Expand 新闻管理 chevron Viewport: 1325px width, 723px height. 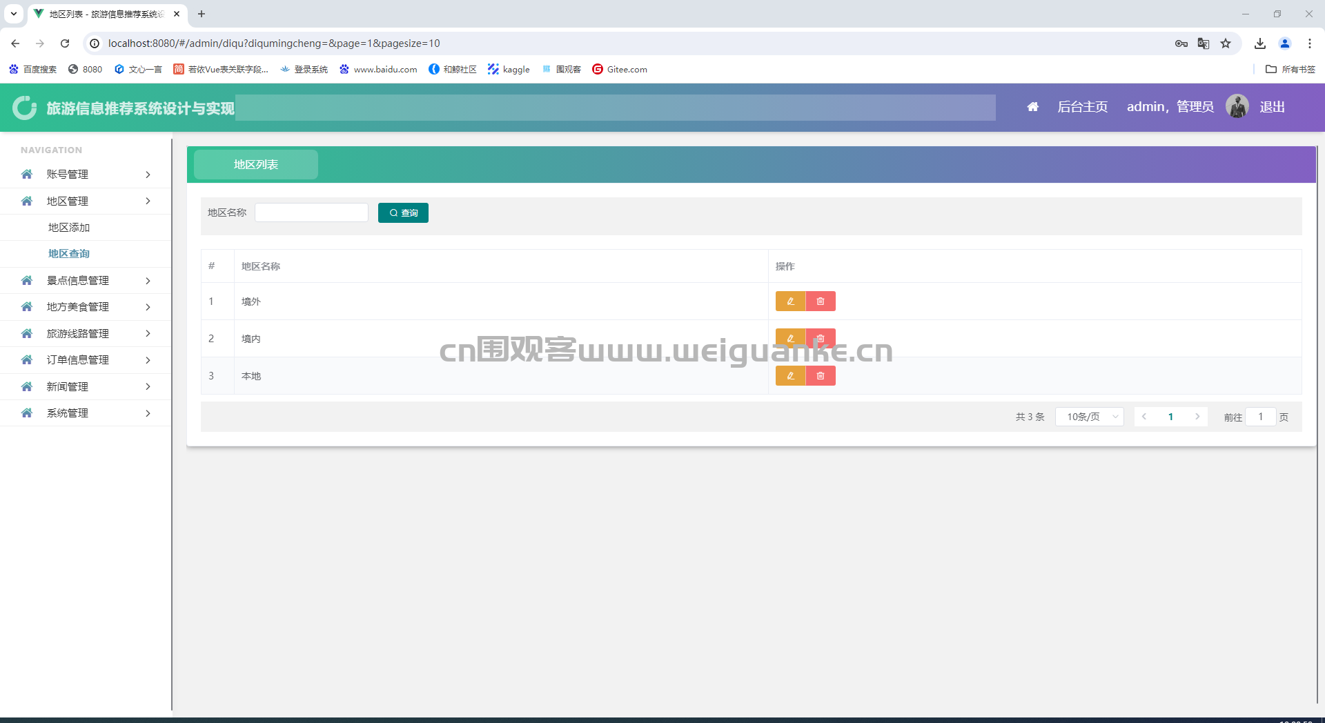pos(148,387)
